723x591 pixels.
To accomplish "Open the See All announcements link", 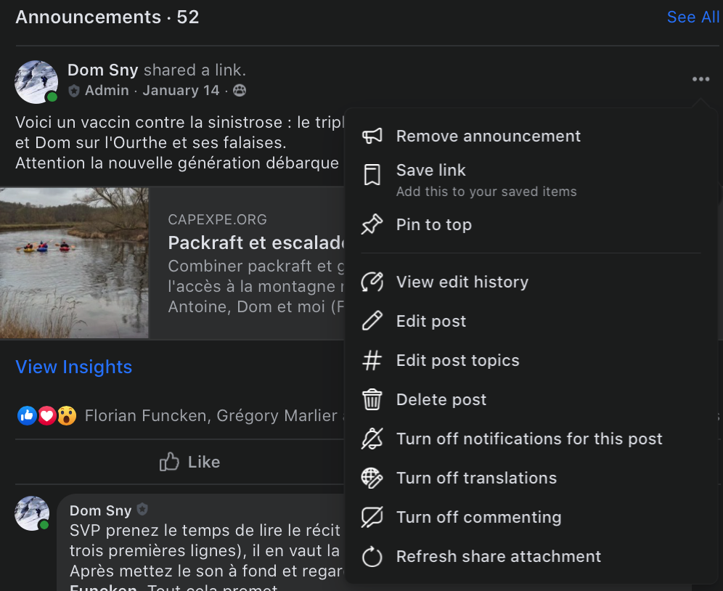I will (x=693, y=17).
